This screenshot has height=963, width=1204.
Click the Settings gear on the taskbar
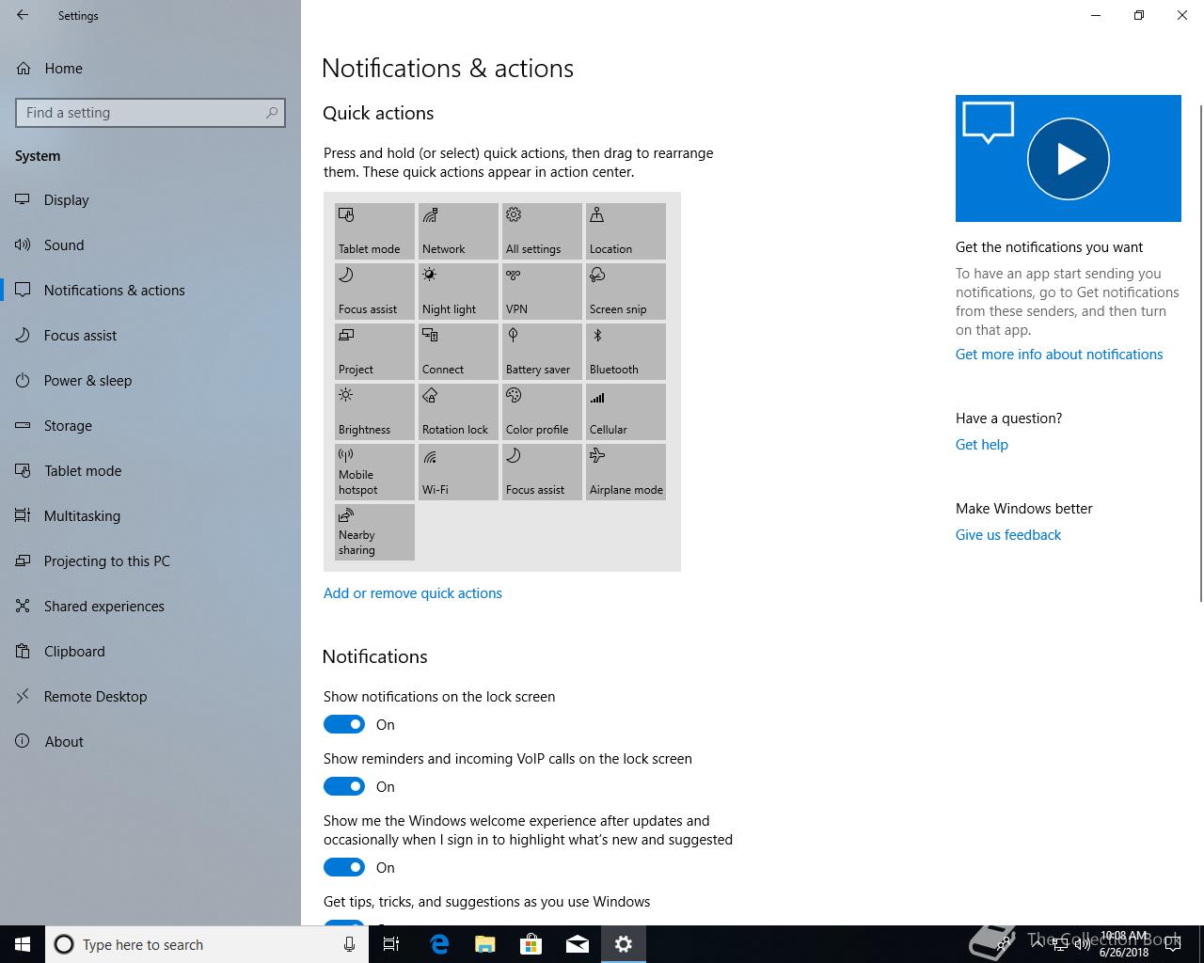[x=624, y=944]
